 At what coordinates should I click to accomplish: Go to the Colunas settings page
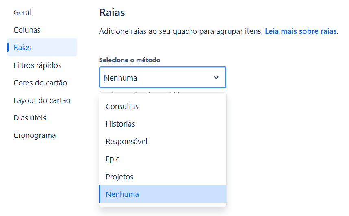(27, 30)
